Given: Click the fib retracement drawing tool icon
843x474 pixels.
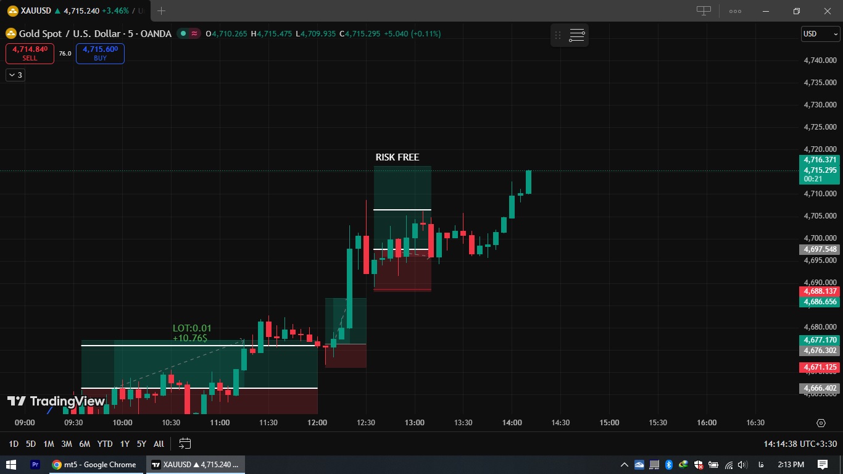Looking at the screenshot, I should 577,35.
